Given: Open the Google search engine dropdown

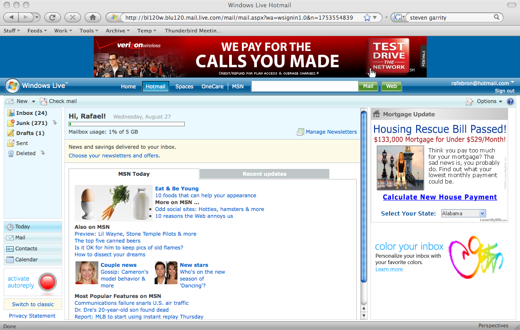Looking at the screenshot, I should [x=399, y=17].
